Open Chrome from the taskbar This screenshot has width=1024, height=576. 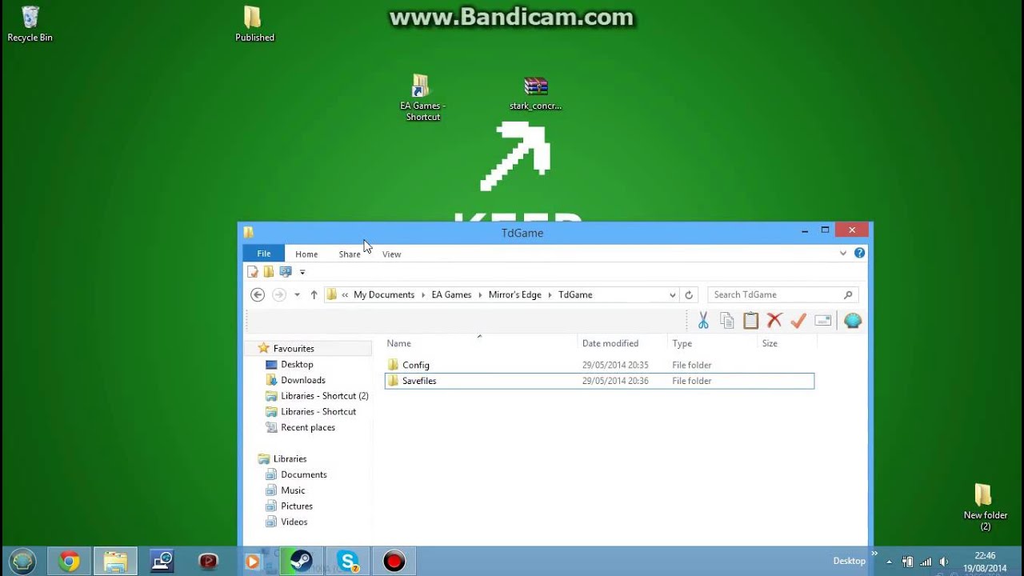point(69,562)
